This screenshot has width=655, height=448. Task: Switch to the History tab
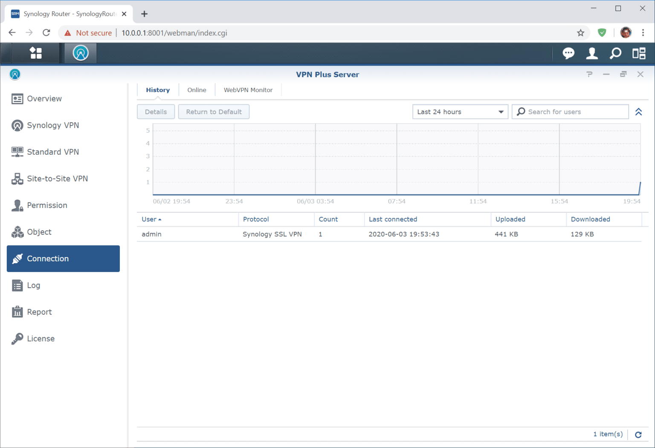click(158, 90)
